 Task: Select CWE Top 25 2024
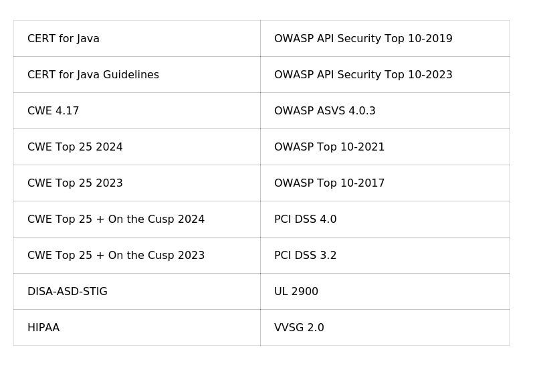(x=75, y=147)
